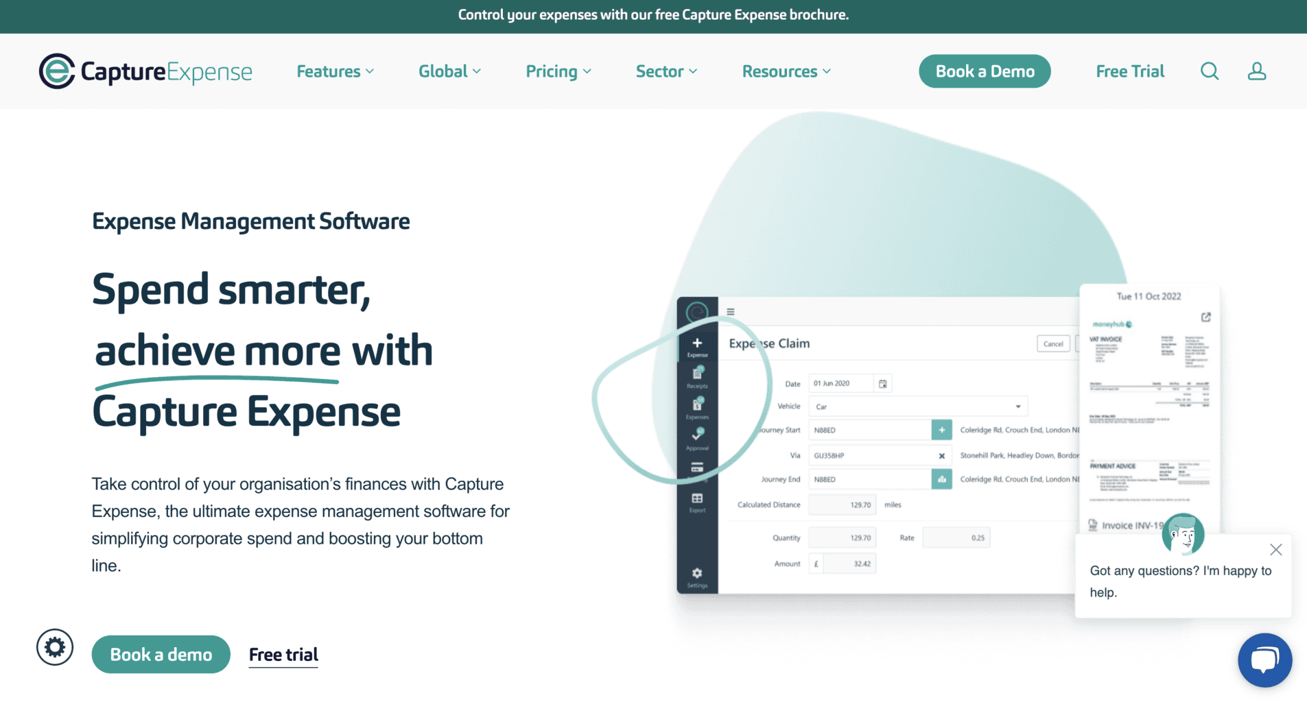
Task: Open Settings at the sidebar bottom
Action: point(697,576)
